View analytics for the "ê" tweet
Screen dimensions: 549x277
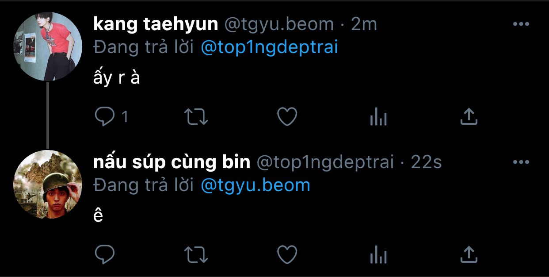pos(378,255)
